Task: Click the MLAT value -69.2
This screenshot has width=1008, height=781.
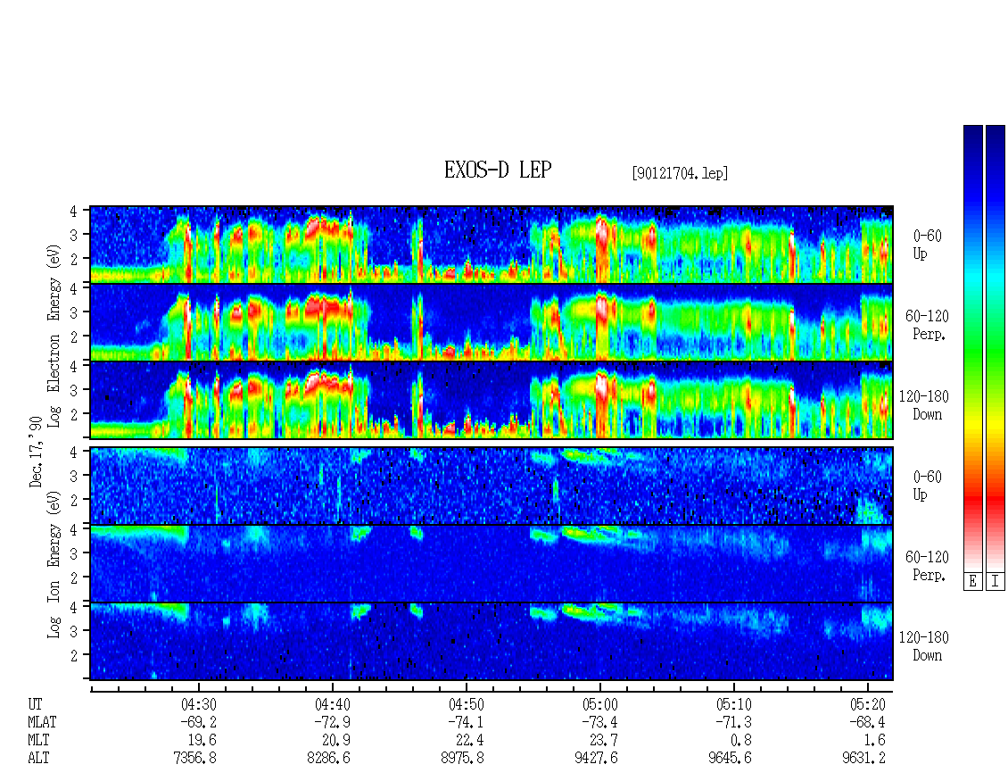Action: coord(199,722)
